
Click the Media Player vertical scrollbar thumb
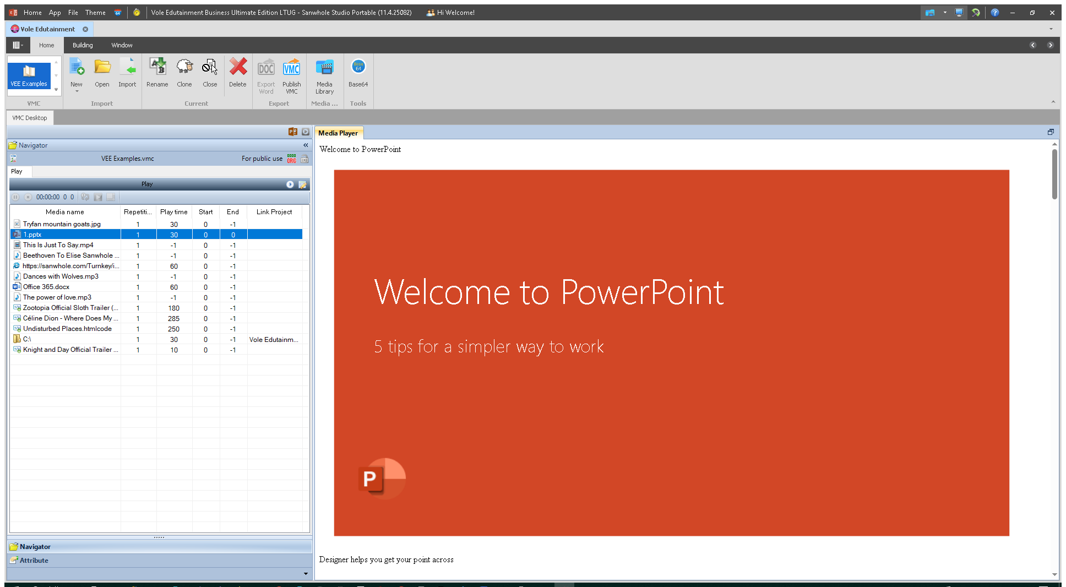click(x=1054, y=173)
